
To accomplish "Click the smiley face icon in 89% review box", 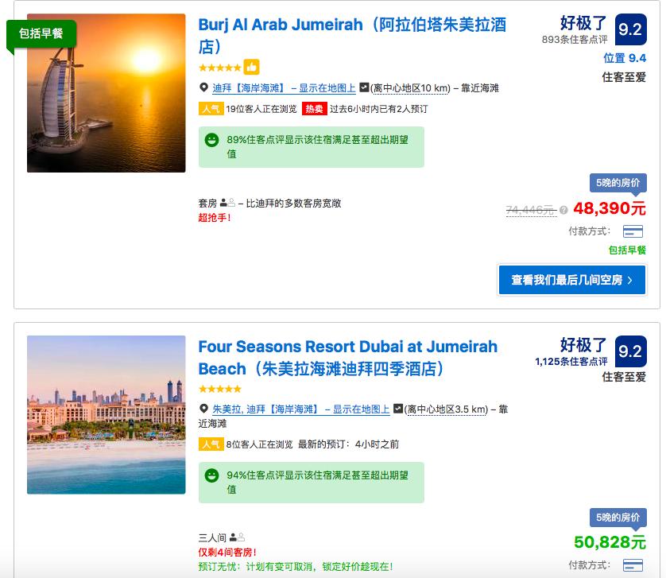I will tap(211, 140).
